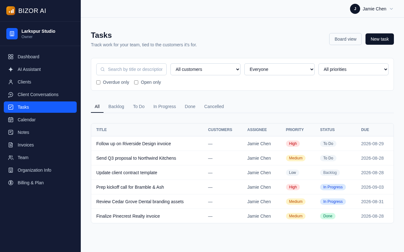
Task: Switch to the Backlog tab
Action: (116, 106)
